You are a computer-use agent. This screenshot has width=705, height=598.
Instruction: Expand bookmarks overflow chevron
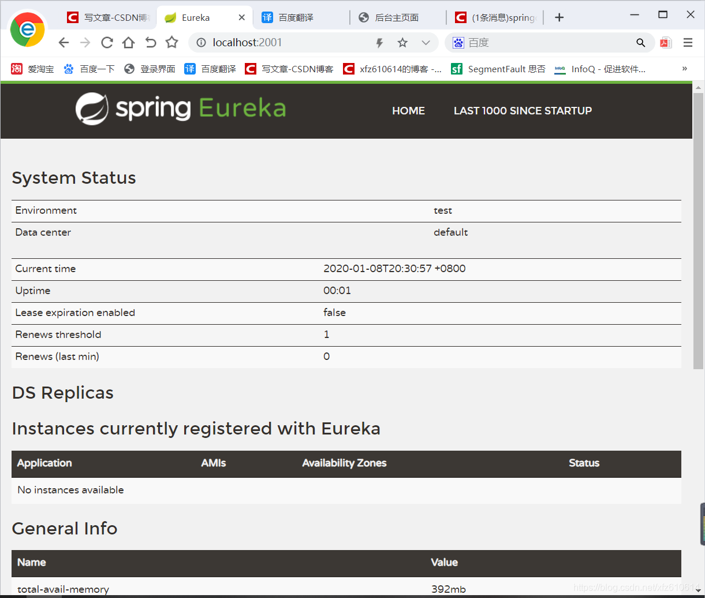[x=685, y=68]
